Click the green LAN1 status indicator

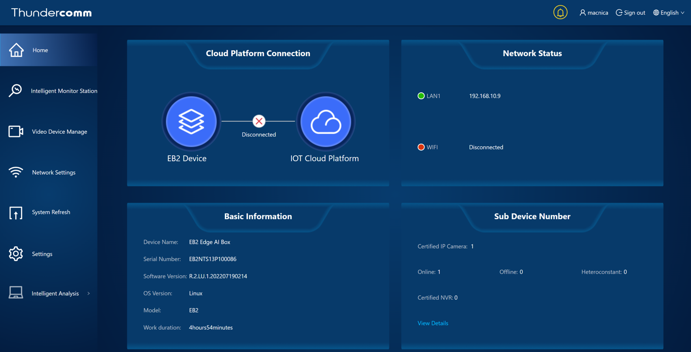pos(421,96)
